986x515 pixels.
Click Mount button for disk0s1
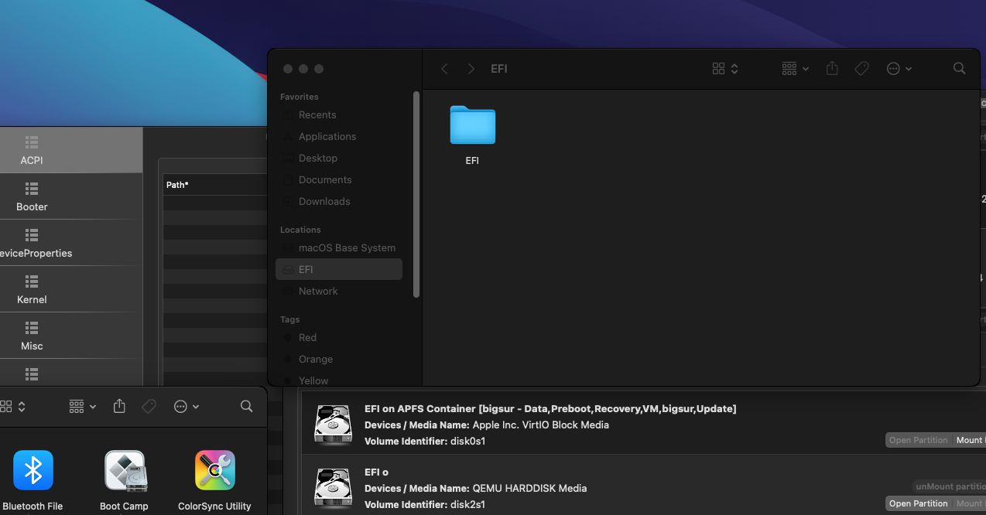pos(969,440)
